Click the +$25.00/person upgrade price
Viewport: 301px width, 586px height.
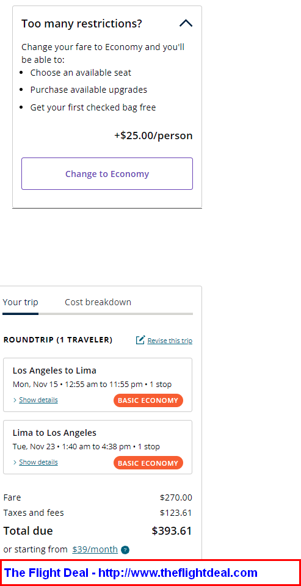[x=153, y=136]
